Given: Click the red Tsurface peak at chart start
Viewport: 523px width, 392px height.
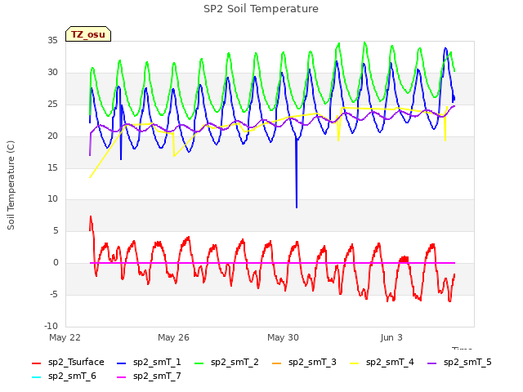Looking at the screenshot, I should click(91, 217).
